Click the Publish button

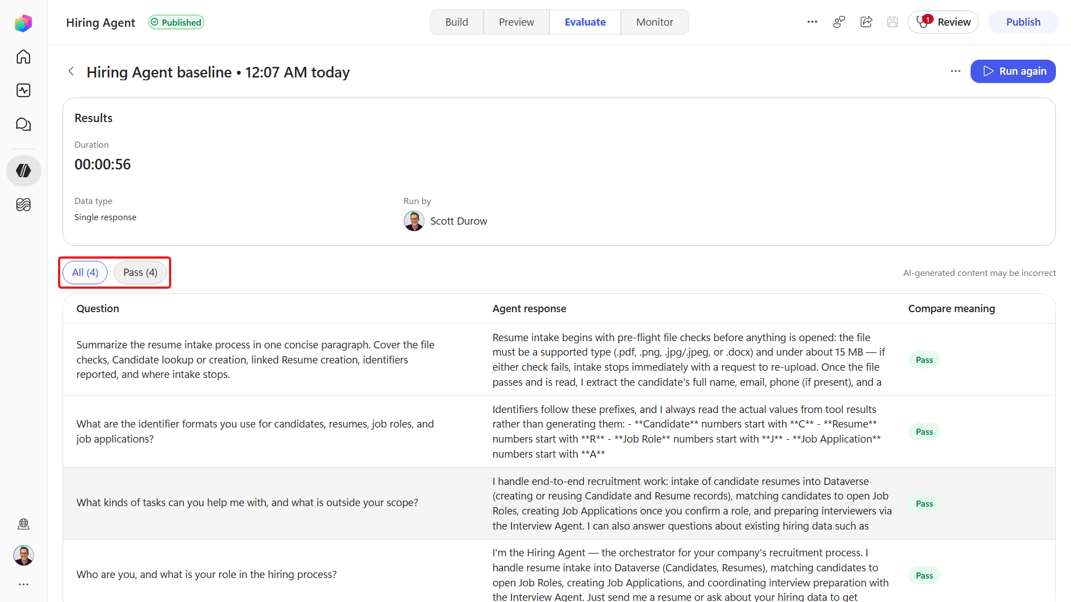(1023, 22)
